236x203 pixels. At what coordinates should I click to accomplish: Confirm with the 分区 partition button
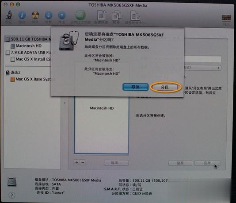[165, 87]
